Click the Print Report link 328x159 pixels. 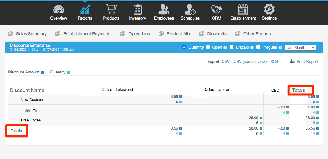tap(307, 61)
